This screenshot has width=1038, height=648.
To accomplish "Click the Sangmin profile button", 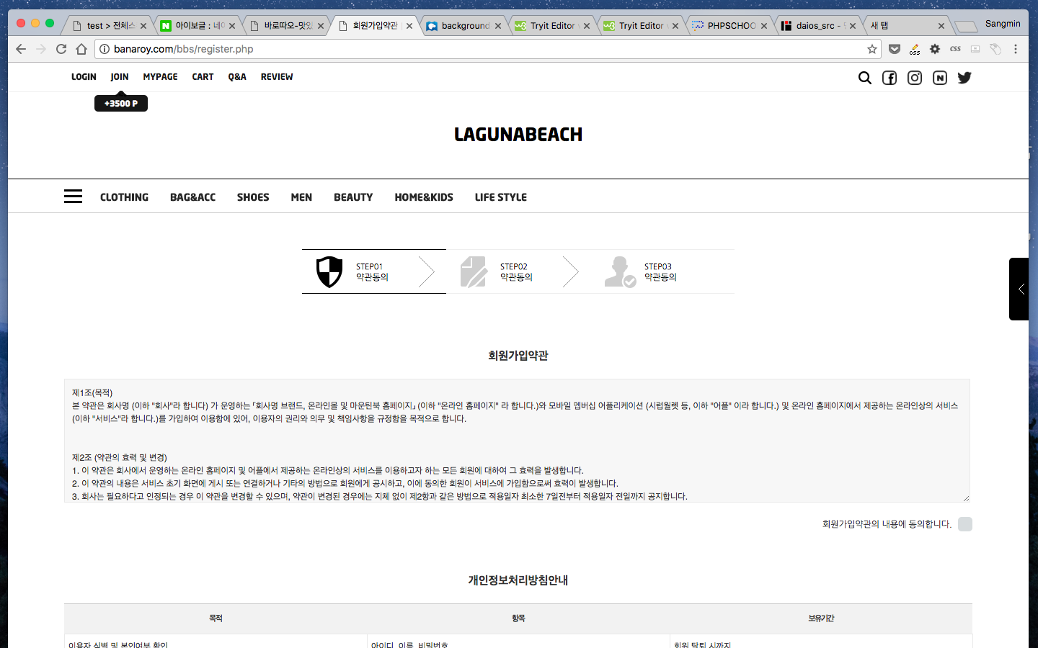I will click(1003, 24).
